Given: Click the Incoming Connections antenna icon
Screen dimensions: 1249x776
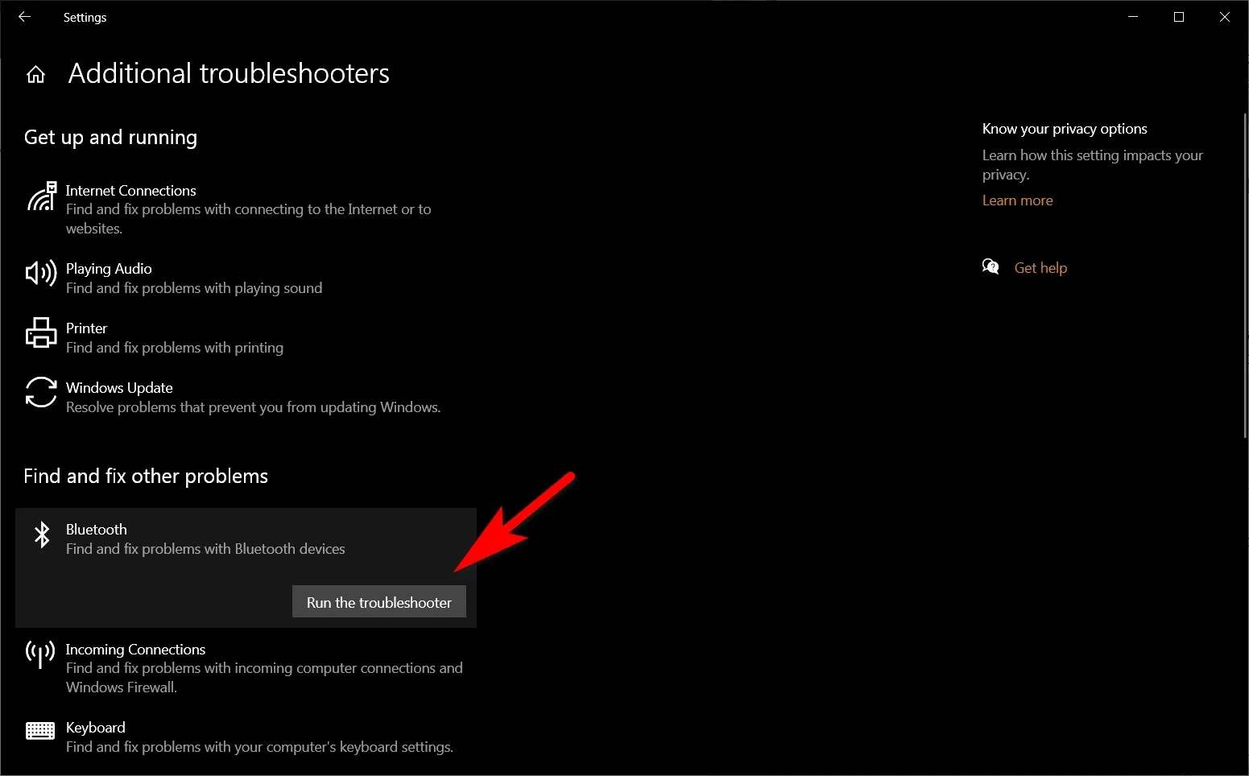Looking at the screenshot, I should coord(40,654).
